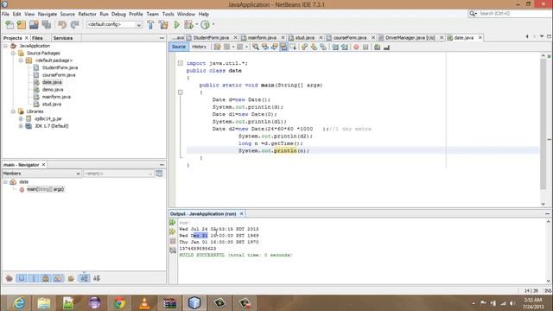553x311 pixels.
Task: Click the History view button
Action: click(x=200, y=47)
